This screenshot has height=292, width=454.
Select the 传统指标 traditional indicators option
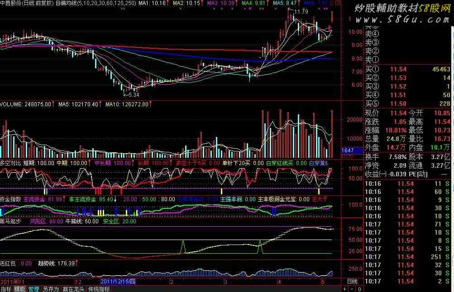pos(99,289)
